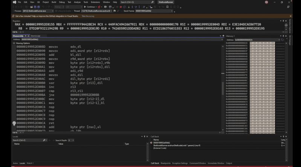Open the Exception Settings tab
Screen dimensions: 301x167
point(180,163)
